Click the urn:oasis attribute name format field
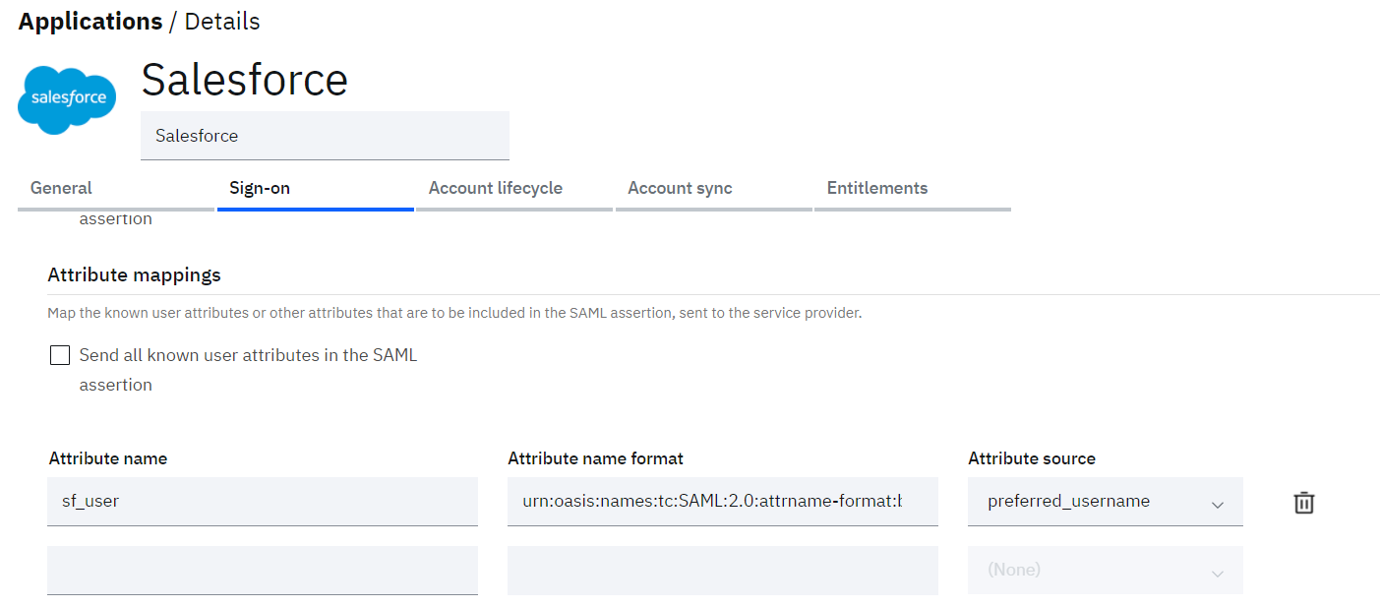Screen dimensions: 1380x607 722,502
